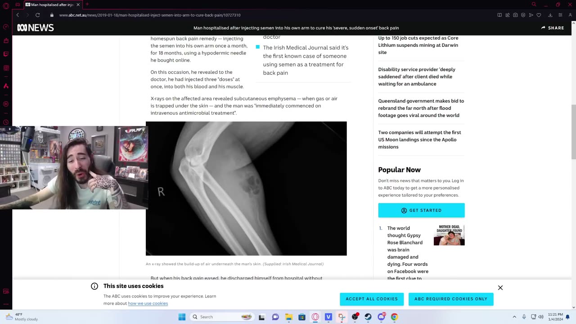The image size is (576, 324).
Task: Click the ABC NEWS logo
Action: click(x=36, y=28)
